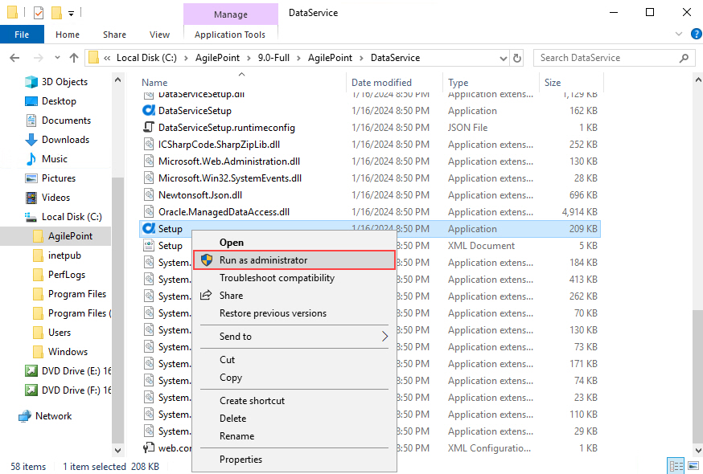Screen dimensions: 703x474
Task: Switch to Large icons view in status bar
Action: click(x=693, y=465)
